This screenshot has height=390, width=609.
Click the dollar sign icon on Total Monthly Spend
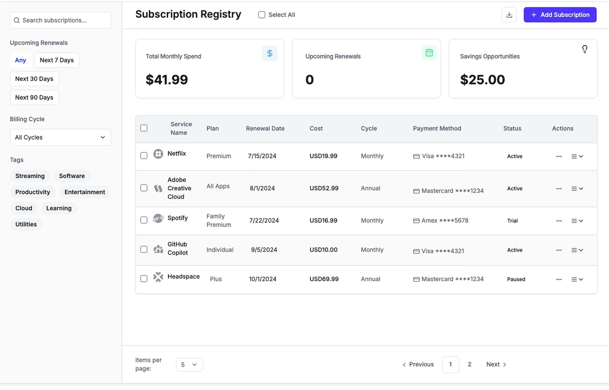click(270, 53)
